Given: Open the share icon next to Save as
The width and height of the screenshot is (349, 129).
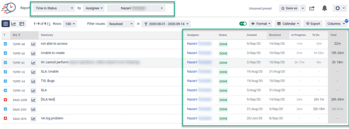Looking at the screenshot, I should pyautogui.click(x=312, y=8).
